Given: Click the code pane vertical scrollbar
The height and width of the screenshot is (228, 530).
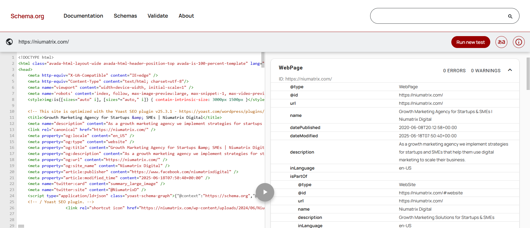Looking at the screenshot, I should (263, 59).
